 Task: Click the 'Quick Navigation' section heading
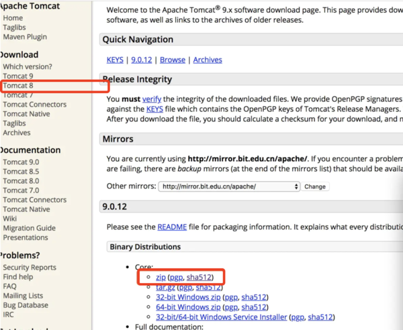click(x=138, y=40)
